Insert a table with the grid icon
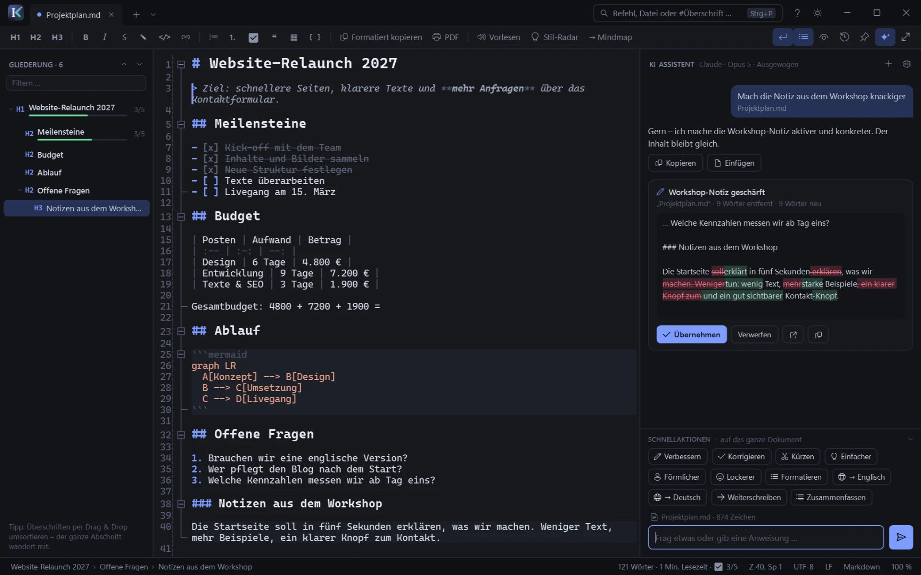This screenshot has width=921, height=575. coord(294,37)
